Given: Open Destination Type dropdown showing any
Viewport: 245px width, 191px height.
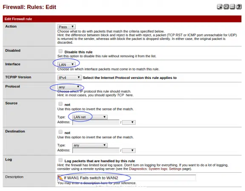Looking at the screenshot, I should [90, 145].
